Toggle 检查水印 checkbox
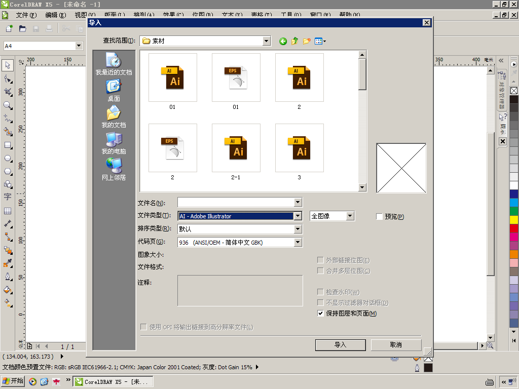This screenshot has height=389, width=519. (x=320, y=292)
